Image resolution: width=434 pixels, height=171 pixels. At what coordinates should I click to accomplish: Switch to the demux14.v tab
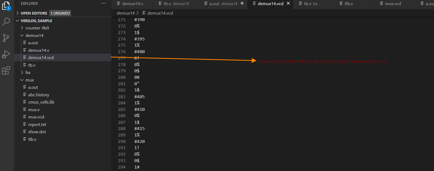(x=132, y=4)
